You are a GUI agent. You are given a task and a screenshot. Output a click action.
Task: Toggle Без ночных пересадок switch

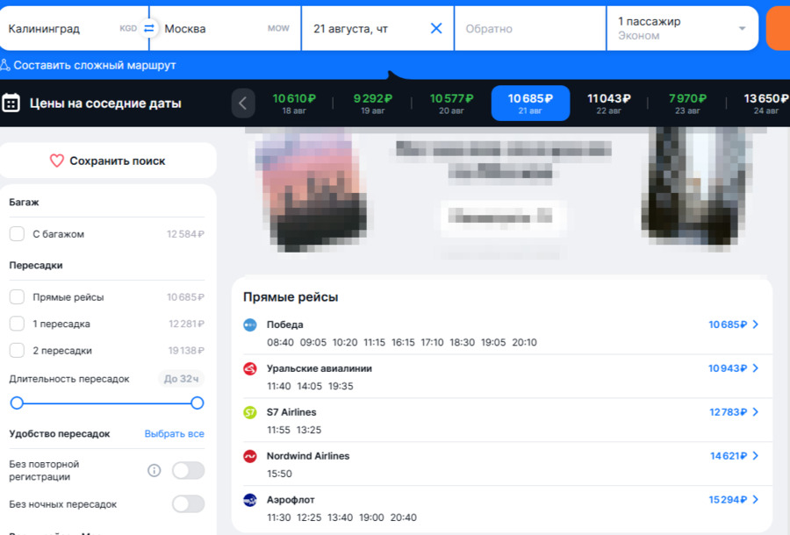click(x=188, y=504)
